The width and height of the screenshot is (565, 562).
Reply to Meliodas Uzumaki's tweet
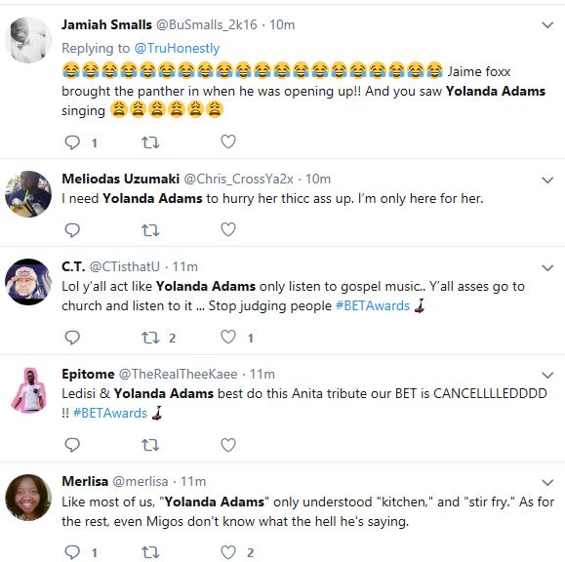(x=72, y=230)
